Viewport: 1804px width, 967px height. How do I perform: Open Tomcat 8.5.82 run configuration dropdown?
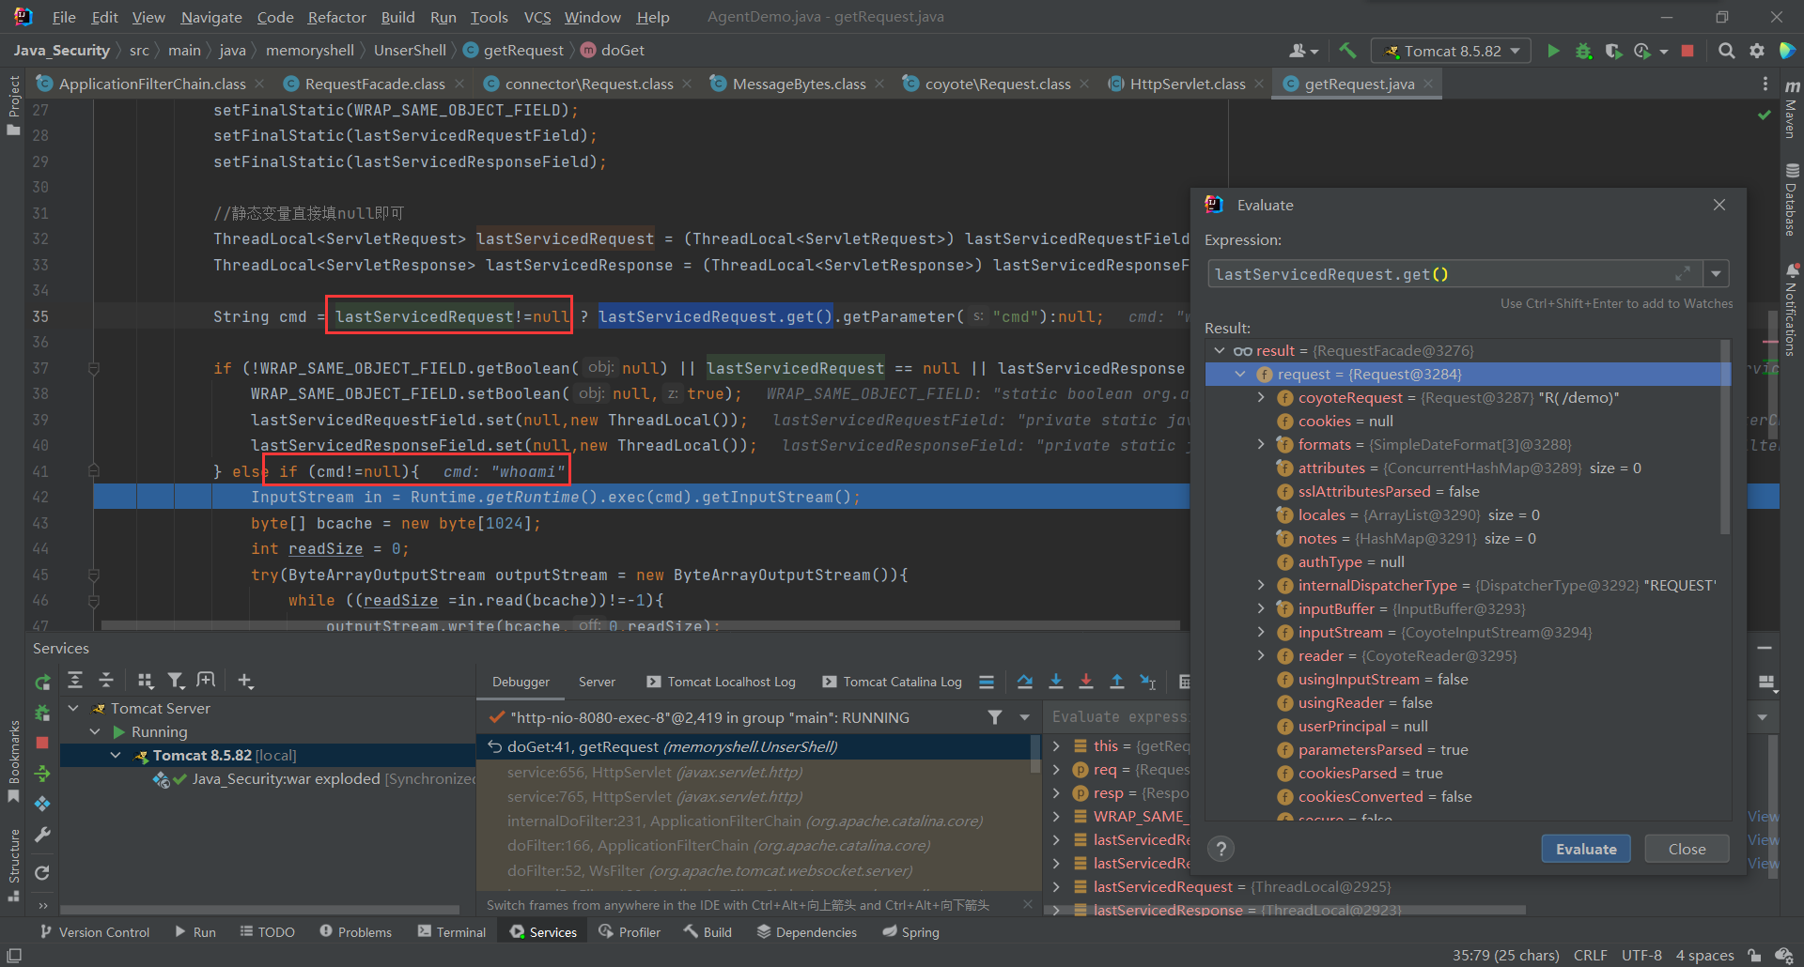(x=1450, y=51)
